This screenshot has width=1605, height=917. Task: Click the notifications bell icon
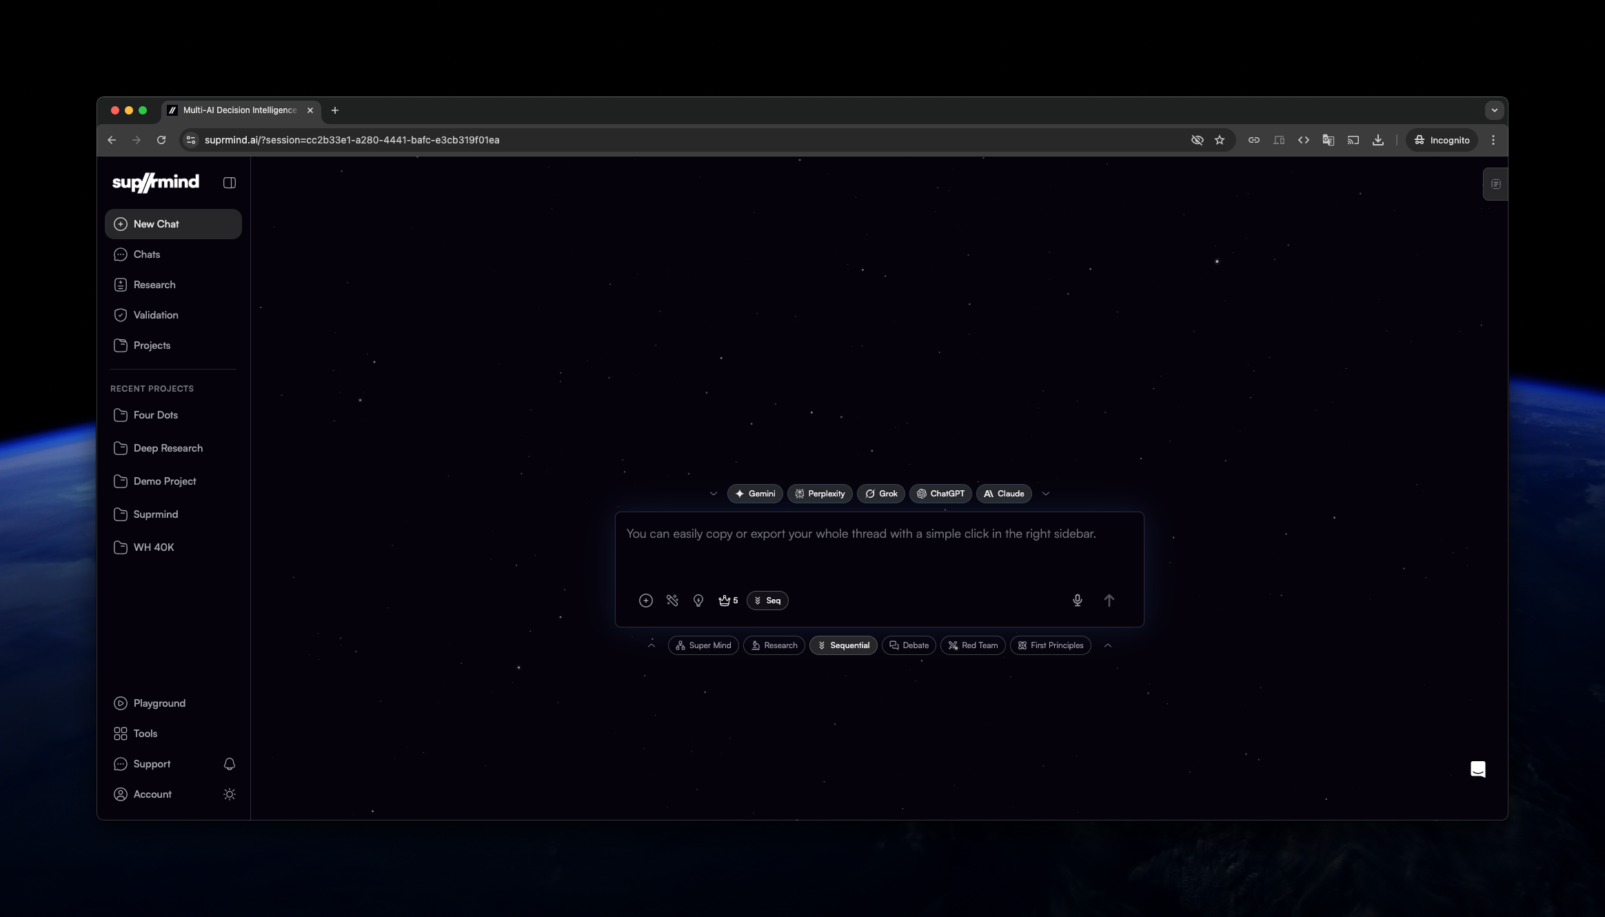tap(230, 764)
